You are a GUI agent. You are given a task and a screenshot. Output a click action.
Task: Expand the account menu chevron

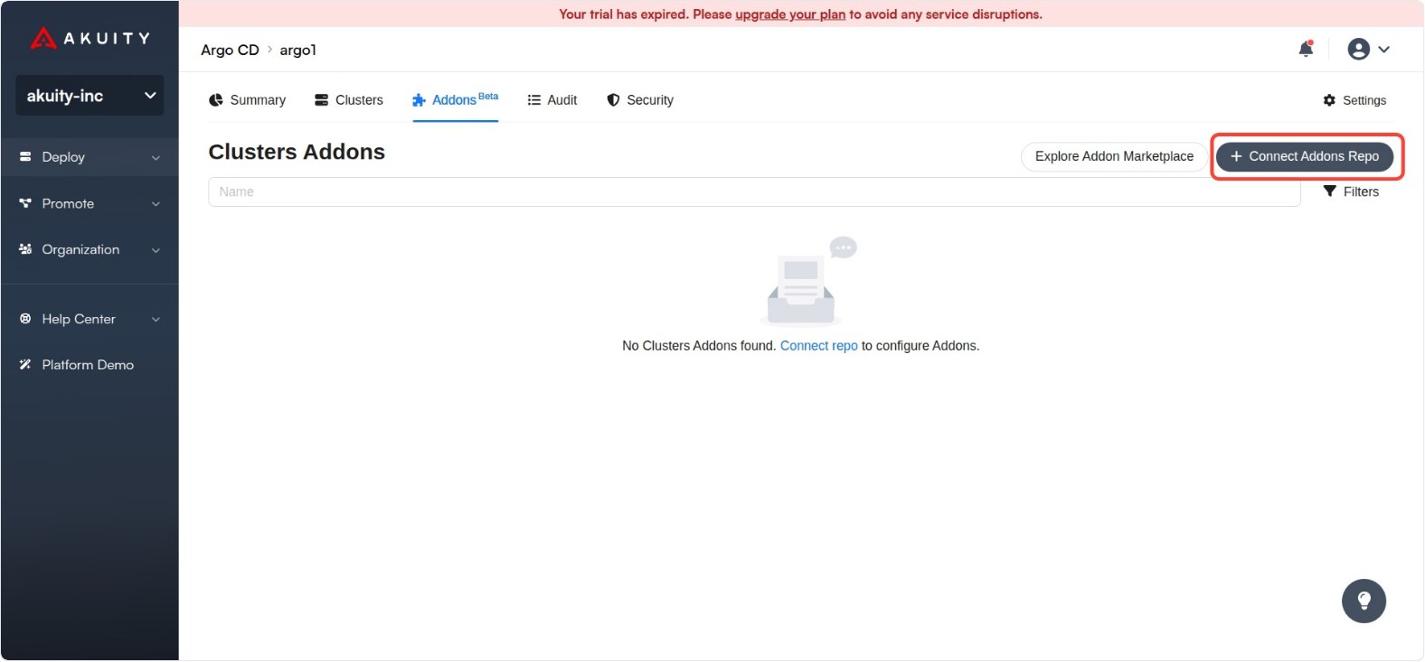(1384, 50)
